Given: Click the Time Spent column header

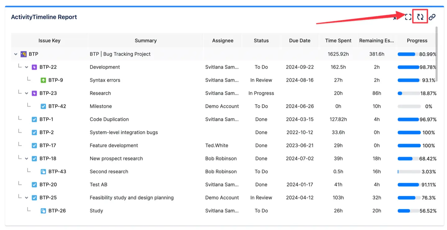Looking at the screenshot, I should click(338, 41).
